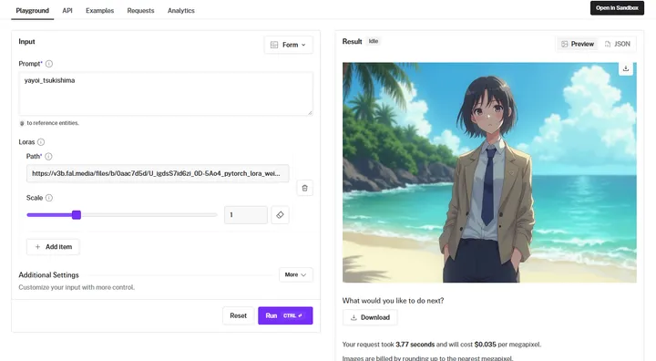
Task: Click the Download button below the result
Action: [x=370, y=317]
